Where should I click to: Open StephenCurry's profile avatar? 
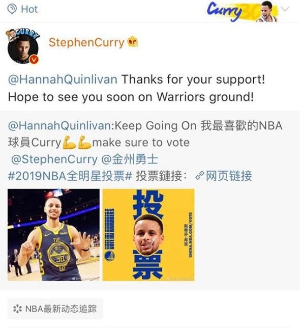click(x=23, y=47)
